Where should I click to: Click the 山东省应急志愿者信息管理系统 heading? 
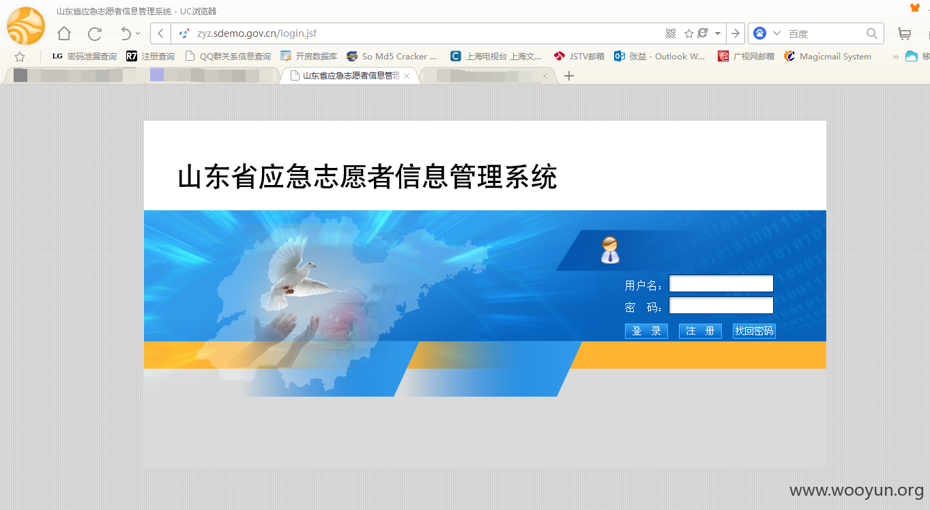[x=368, y=177]
